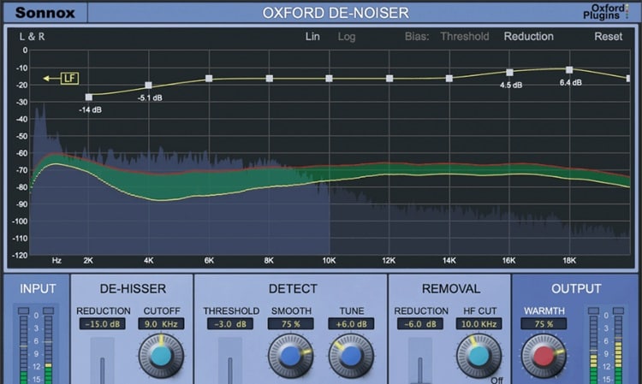The height and width of the screenshot is (384, 642).
Task: Click the Removal Reduction fader
Action: coord(420,361)
